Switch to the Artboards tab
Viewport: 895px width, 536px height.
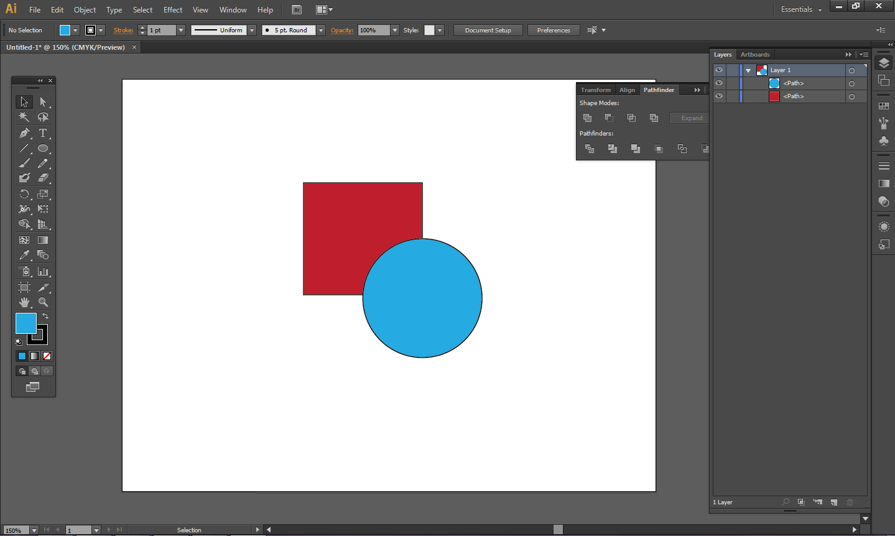tap(755, 55)
